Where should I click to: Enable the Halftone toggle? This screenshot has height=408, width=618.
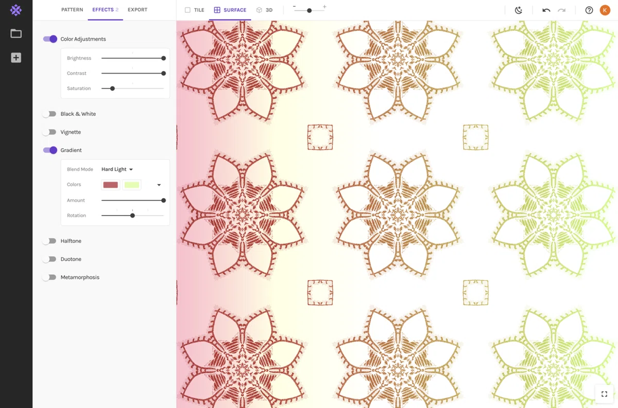point(49,241)
